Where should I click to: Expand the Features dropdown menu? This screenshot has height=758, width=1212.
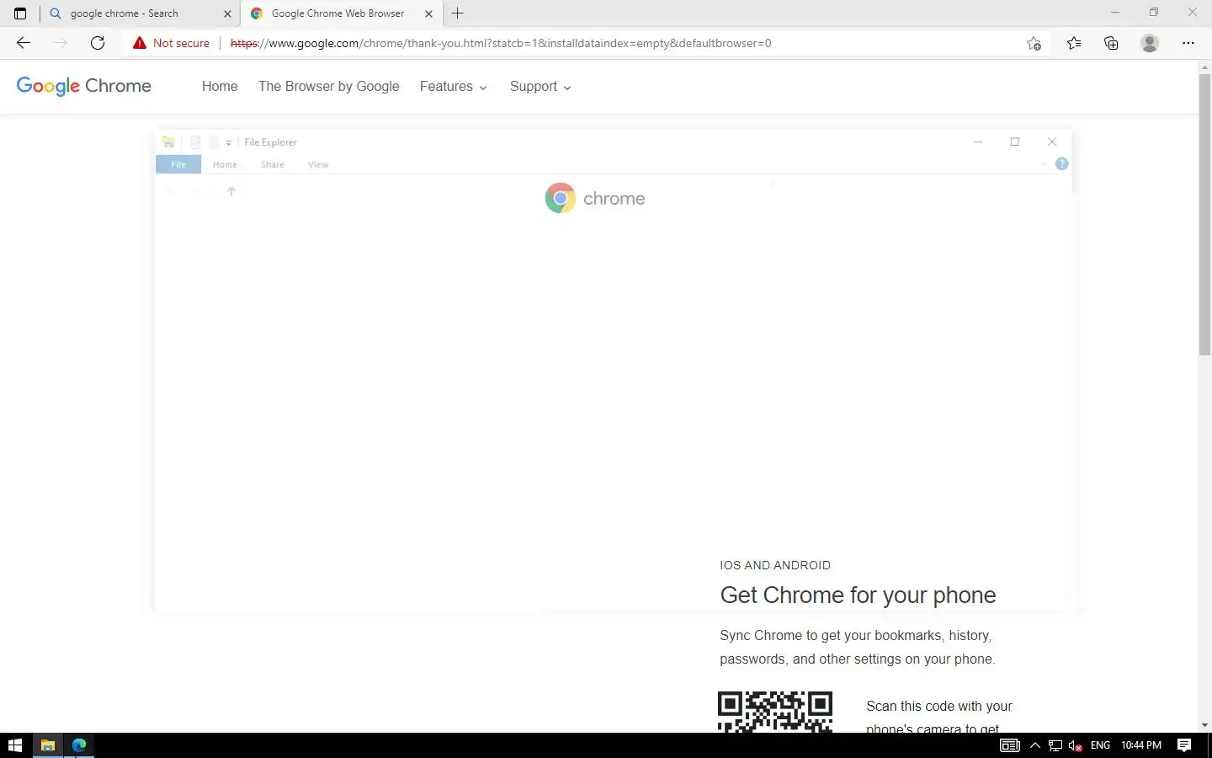tap(454, 87)
